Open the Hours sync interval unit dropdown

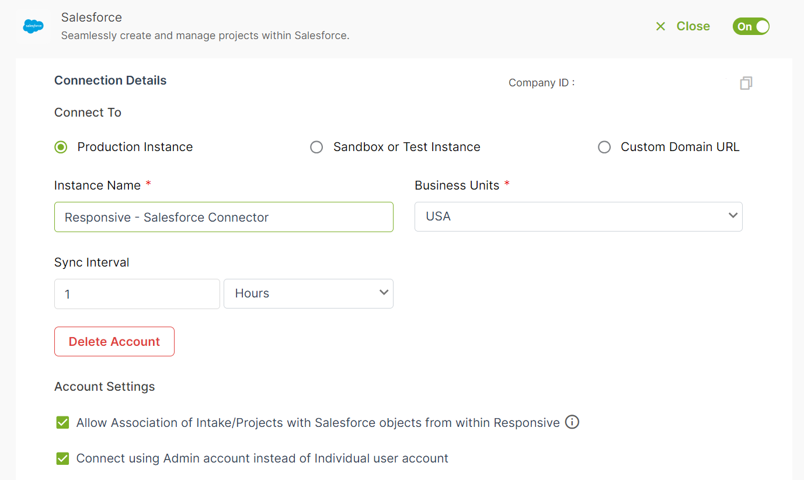(308, 293)
